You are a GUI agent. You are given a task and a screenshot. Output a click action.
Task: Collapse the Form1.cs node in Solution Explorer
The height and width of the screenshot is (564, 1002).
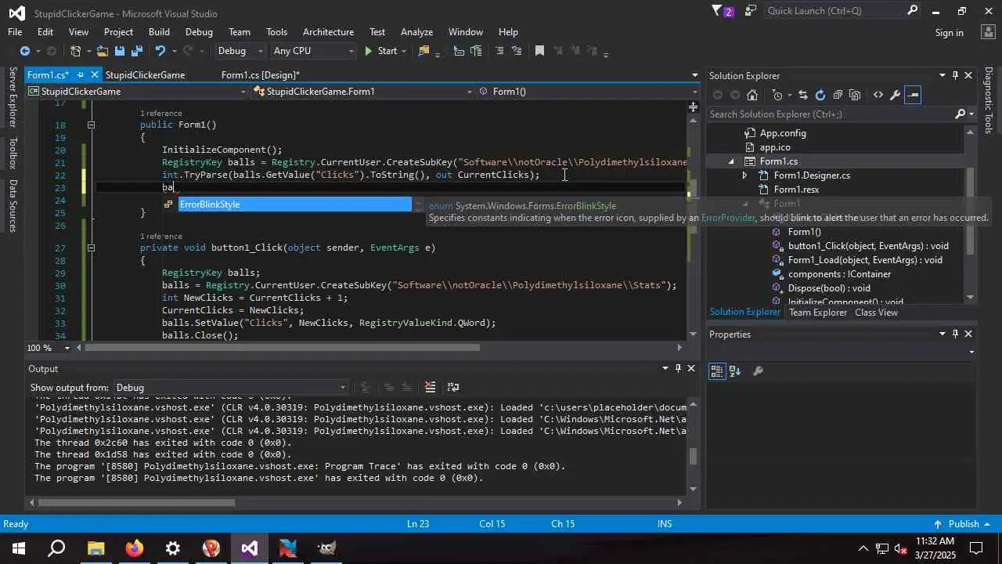(x=731, y=161)
